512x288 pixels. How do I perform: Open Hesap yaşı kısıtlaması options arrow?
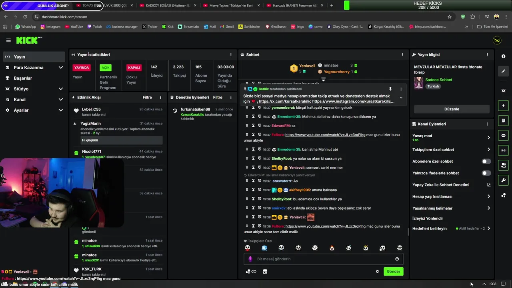(x=488, y=196)
